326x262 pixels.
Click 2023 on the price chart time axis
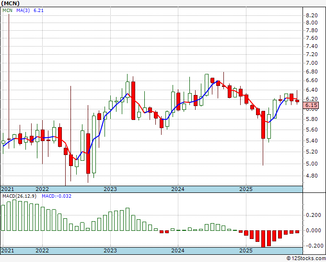(110, 189)
